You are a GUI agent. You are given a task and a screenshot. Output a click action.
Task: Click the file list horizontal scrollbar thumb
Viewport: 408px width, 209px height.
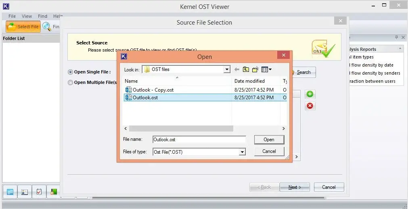pos(181,129)
